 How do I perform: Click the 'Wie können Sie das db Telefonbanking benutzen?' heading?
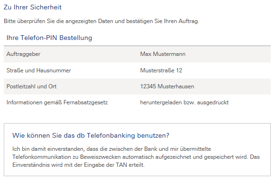click(x=91, y=135)
